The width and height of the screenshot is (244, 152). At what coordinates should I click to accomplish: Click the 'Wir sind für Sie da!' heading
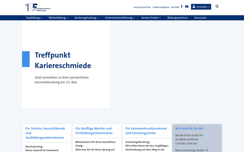[x=189, y=128]
